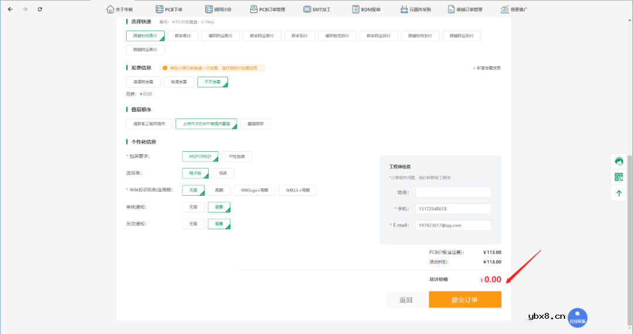
Task: Click the 姓名 input field
Action: point(453,192)
